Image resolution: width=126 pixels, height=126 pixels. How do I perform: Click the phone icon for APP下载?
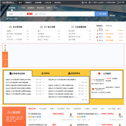tap(118, 2)
